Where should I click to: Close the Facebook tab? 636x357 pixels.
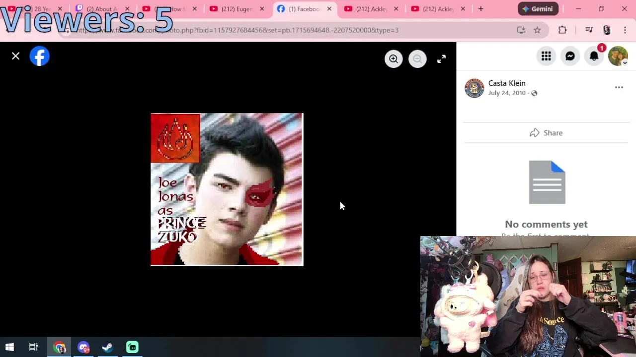click(329, 9)
